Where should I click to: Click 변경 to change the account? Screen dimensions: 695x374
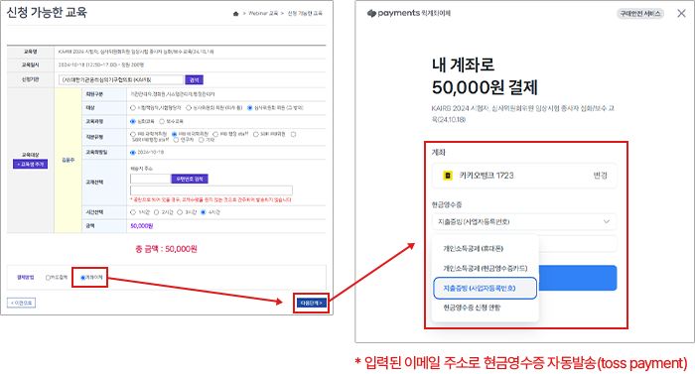(600, 176)
